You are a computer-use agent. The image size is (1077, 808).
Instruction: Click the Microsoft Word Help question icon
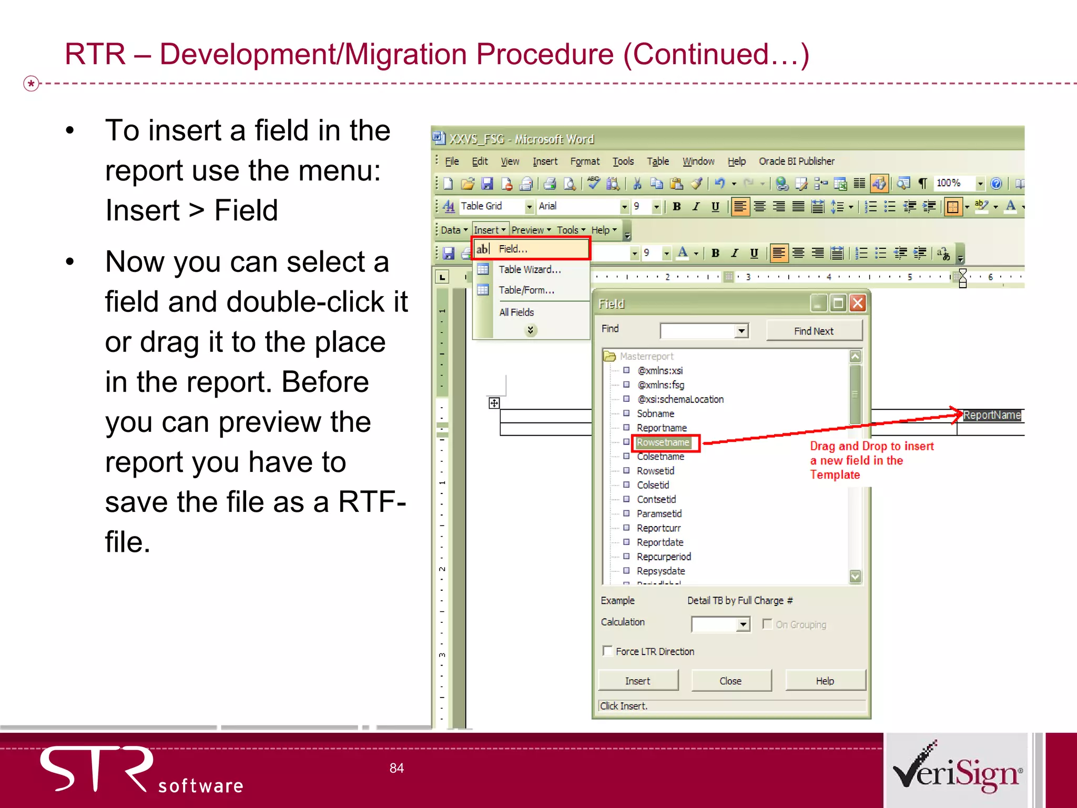pyautogui.click(x=996, y=184)
